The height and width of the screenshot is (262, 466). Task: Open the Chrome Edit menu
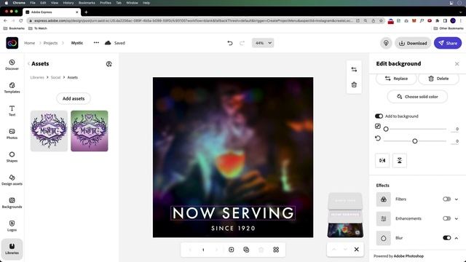43,3
